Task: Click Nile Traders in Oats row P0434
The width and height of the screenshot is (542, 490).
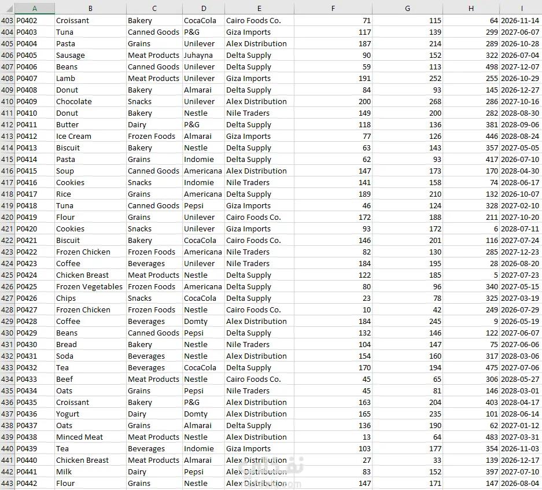Action: tap(259, 390)
